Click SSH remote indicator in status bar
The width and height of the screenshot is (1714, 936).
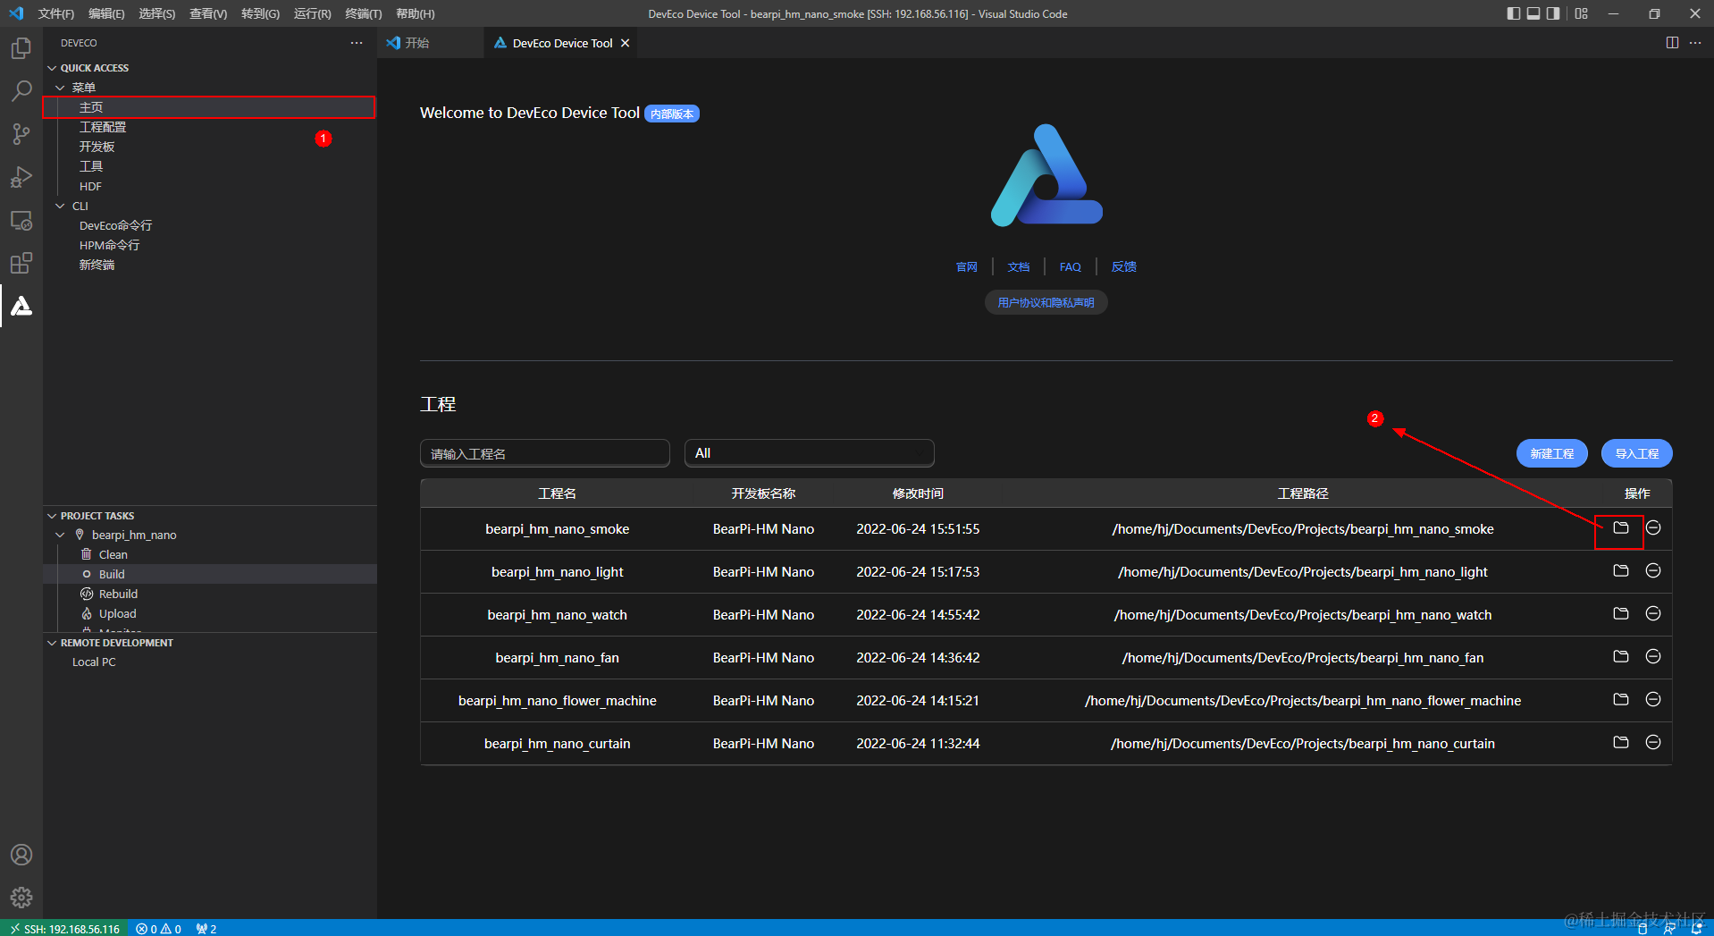pyautogui.click(x=65, y=928)
